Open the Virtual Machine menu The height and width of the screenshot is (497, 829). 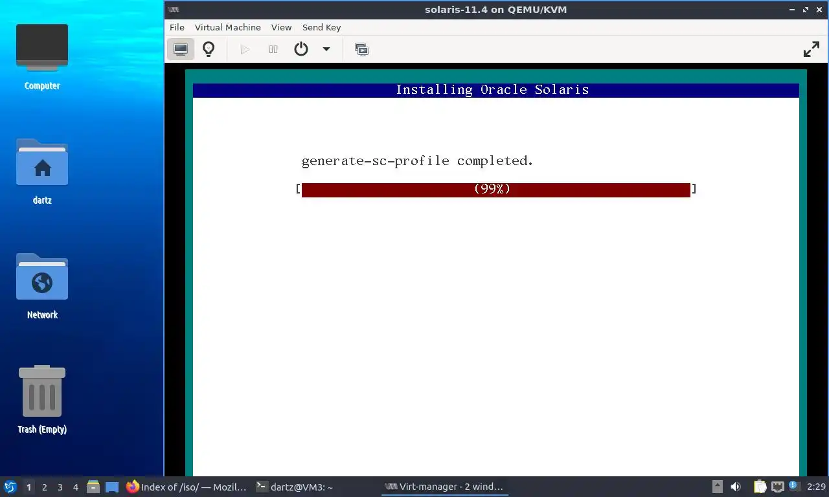click(227, 27)
